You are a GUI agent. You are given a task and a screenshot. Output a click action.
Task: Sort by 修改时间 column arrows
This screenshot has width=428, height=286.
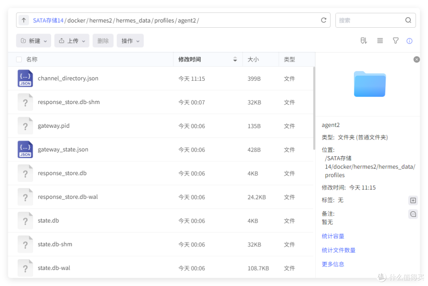(235, 59)
